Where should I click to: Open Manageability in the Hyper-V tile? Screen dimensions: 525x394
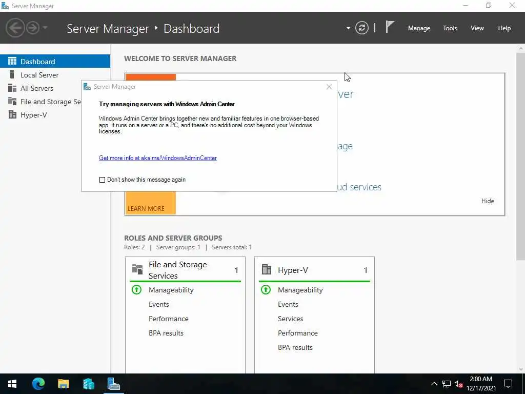pyautogui.click(x=300, y=290)
